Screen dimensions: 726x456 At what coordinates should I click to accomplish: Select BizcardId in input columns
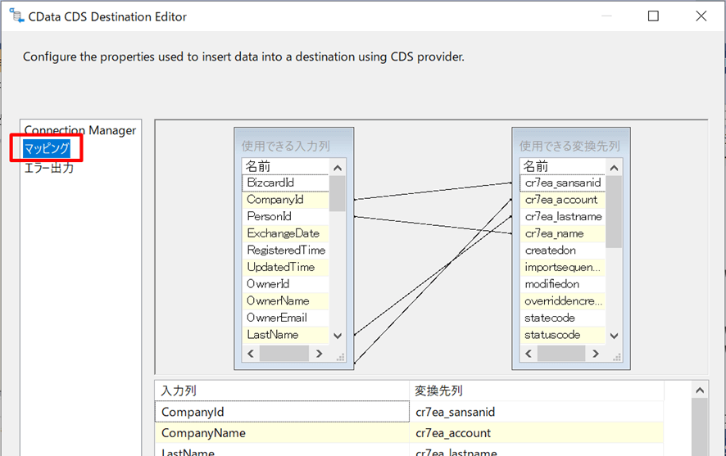coord(285,183)
